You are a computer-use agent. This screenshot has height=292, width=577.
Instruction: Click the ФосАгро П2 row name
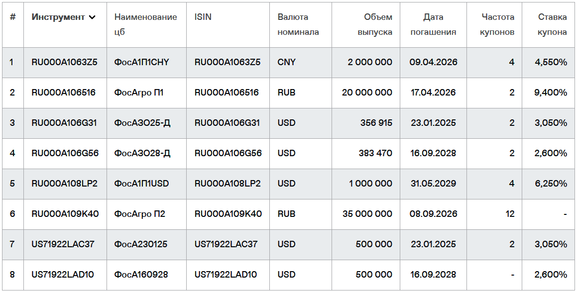pos(139,214)
